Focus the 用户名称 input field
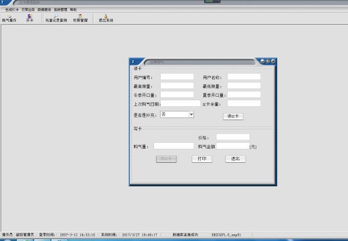This screenshot has height=241, width=348. [244, 77]
